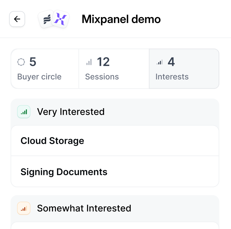Expand the Somewhat Interested section header
The height and width of the screenshot is (229, 231).
pyautogui.click(x=115, y=208)
